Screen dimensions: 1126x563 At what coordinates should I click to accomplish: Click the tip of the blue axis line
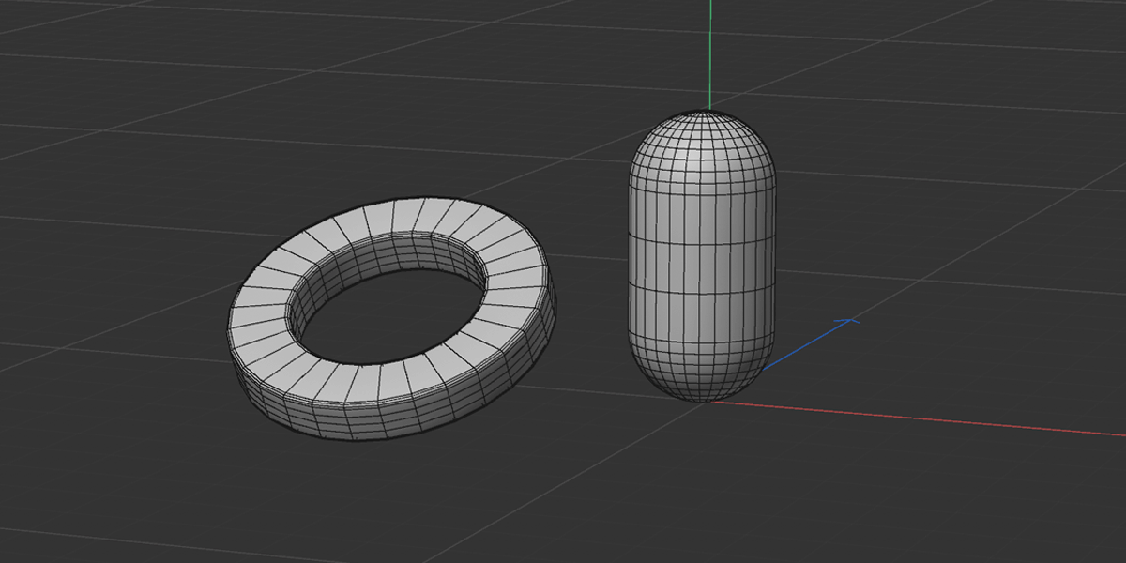pos(850,321)
